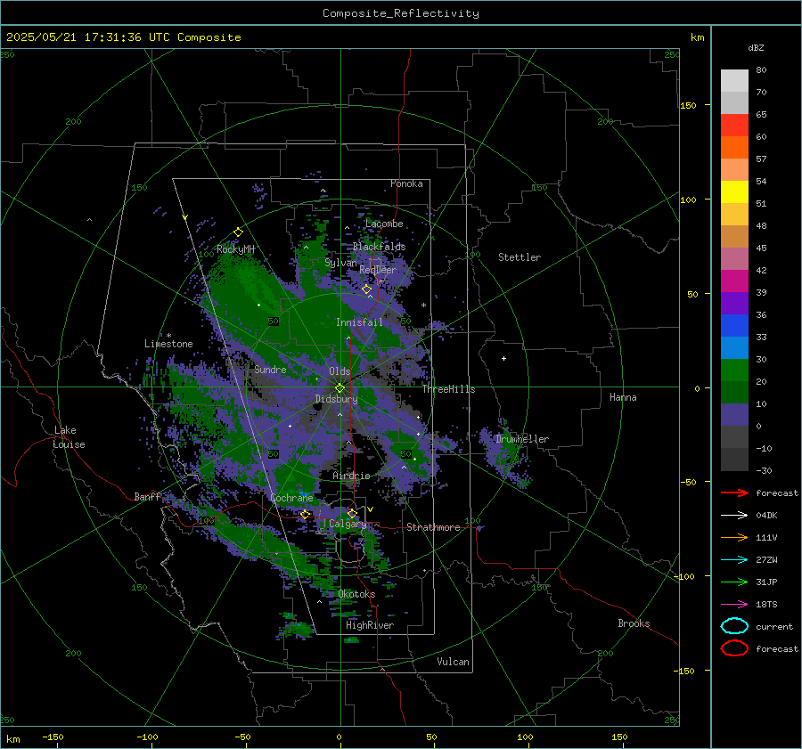
Task: Click the Hanna city label
Action: (x=623, y=397)
